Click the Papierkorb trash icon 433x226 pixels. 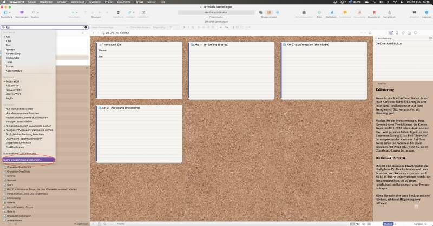tap(118, 12)
